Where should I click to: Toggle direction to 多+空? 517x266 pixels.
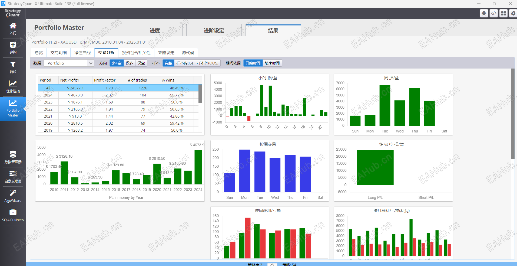coord(117,63)
